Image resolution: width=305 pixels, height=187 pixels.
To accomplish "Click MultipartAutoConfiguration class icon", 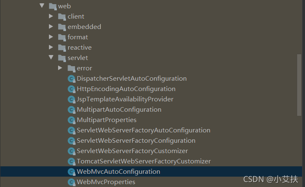I will click(71, 110).
